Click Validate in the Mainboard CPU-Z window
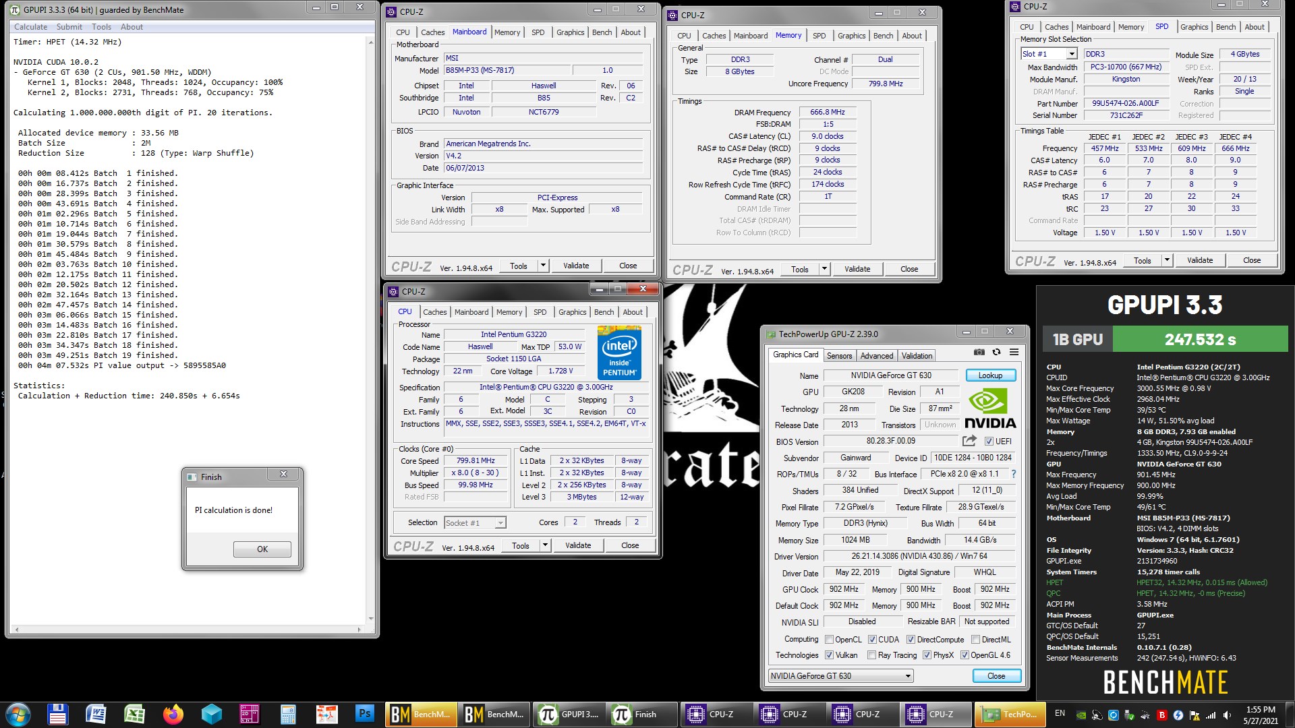 coord(576,266)
